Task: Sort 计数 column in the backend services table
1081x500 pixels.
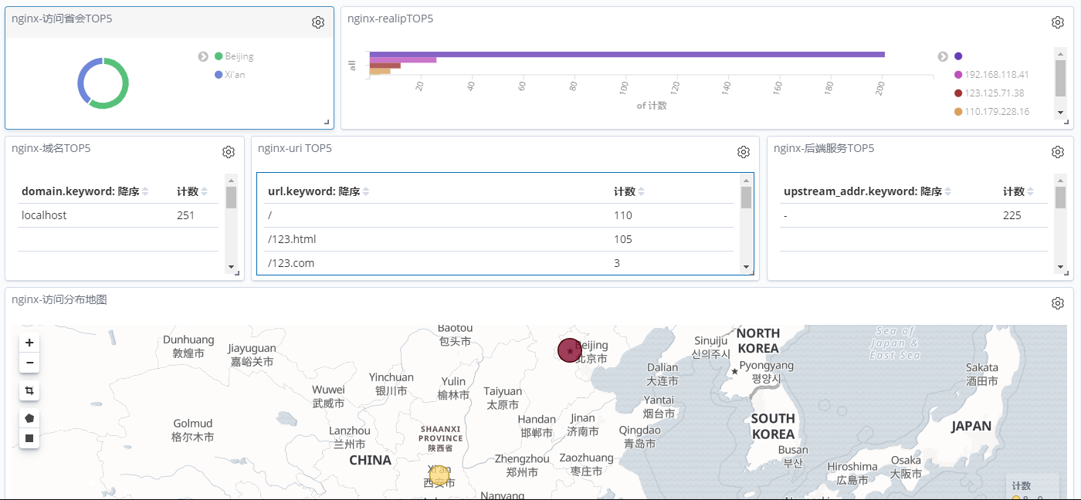Action: pos(1031,191)
